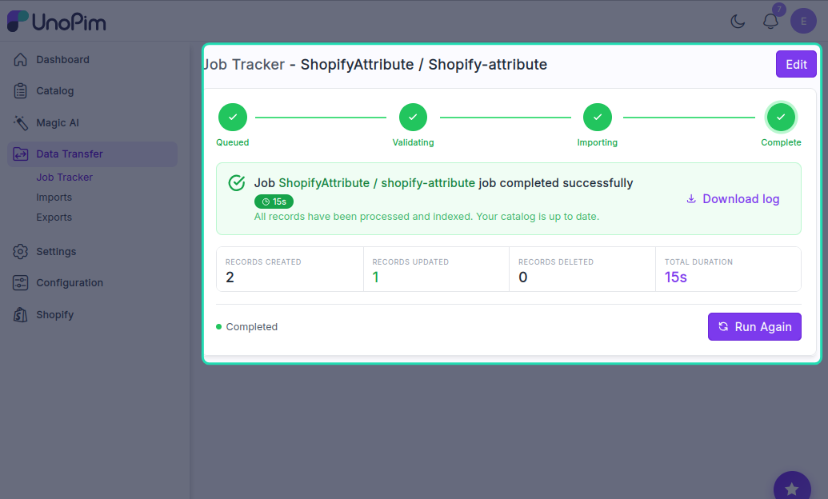Click the UnoPim logo

pyautogui.click(x=57, y=22)
